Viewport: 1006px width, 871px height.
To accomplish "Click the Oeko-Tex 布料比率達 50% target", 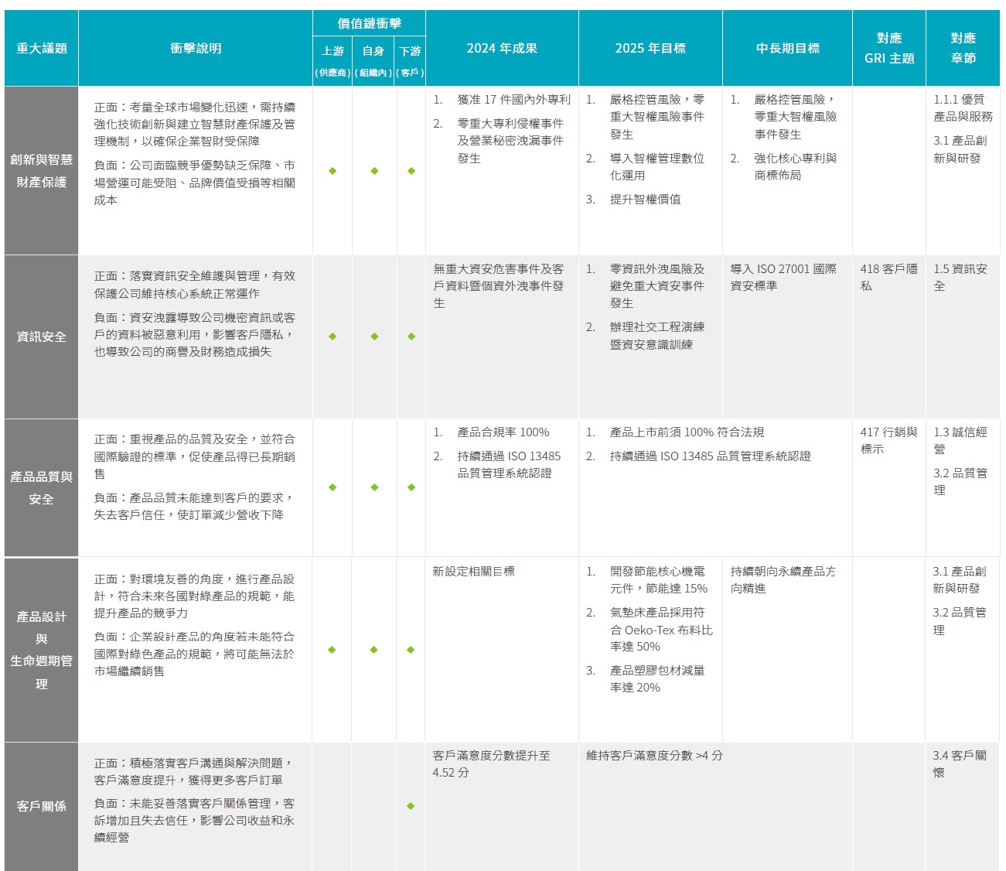I will tap(661, 630).
